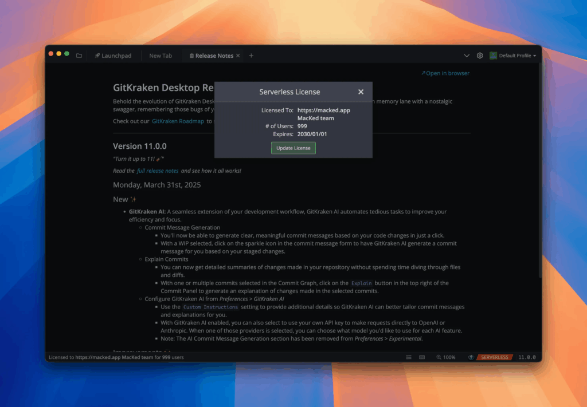
Task: Click the Monday, March 31st, 2025 date
Action: pyautogui.click(x=157, y=185)
